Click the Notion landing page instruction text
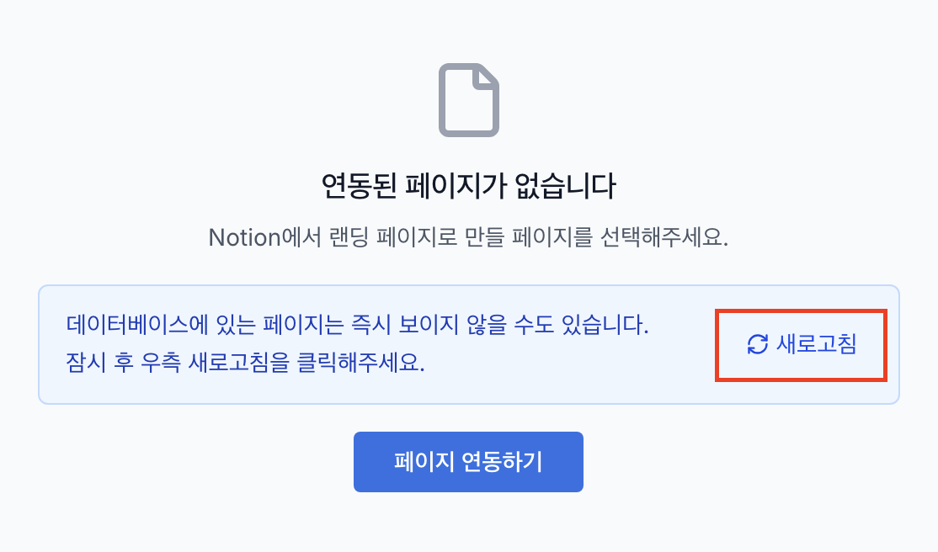938x552 pixels. (468, 237)
